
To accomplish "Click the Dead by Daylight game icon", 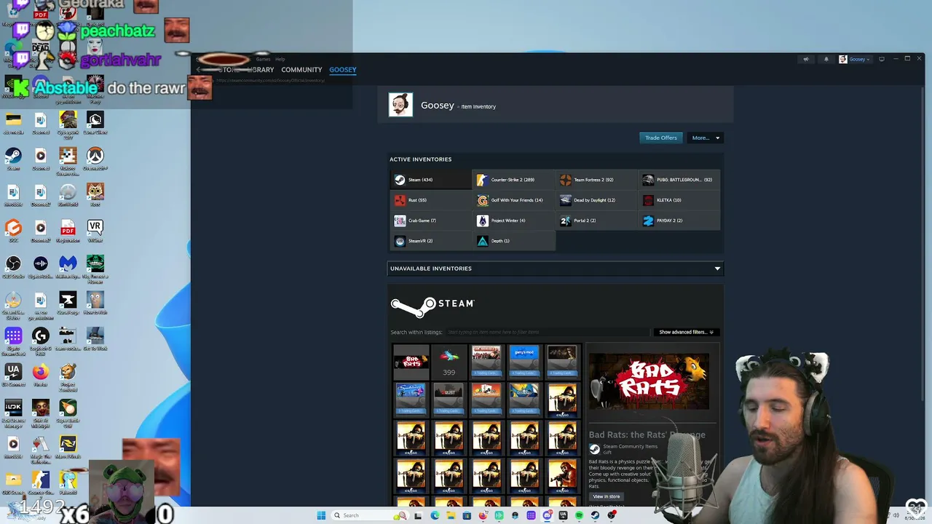I will 566,200.
